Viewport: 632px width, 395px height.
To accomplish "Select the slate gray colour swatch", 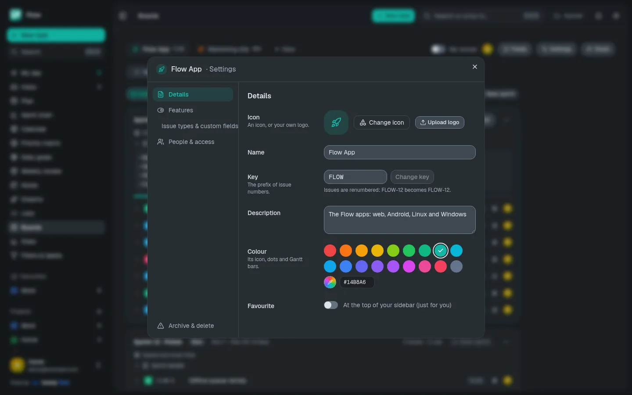I will [x=456, y=266].
